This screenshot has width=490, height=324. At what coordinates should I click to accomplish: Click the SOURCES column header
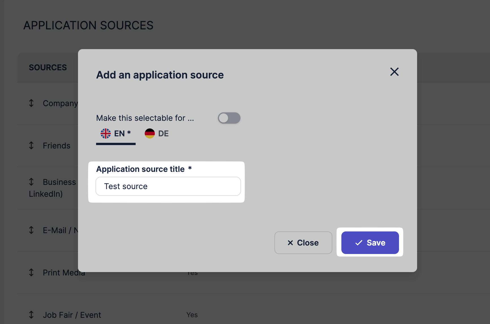tap(48, 68)
